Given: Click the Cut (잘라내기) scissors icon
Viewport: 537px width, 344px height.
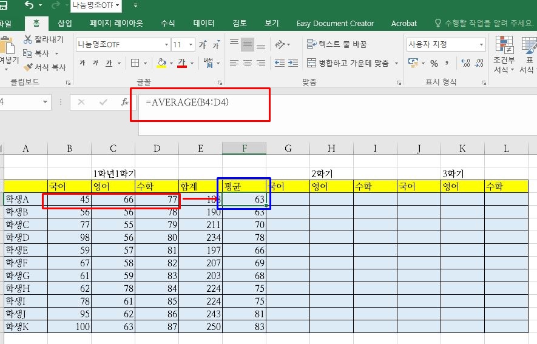Looking at the screenshot, I should 28,39.
